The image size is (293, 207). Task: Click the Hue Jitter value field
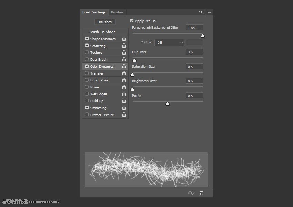pos(194,52)
